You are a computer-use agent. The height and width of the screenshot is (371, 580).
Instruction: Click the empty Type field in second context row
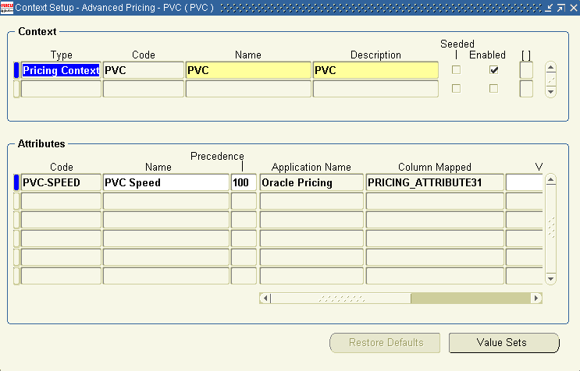tap(61, 89)
